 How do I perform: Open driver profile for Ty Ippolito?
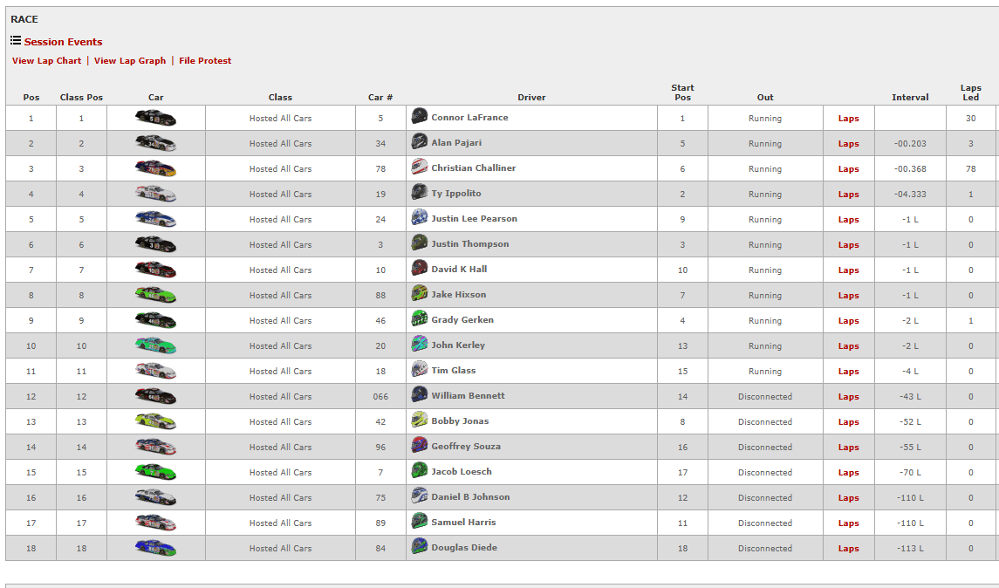[455, 194]
